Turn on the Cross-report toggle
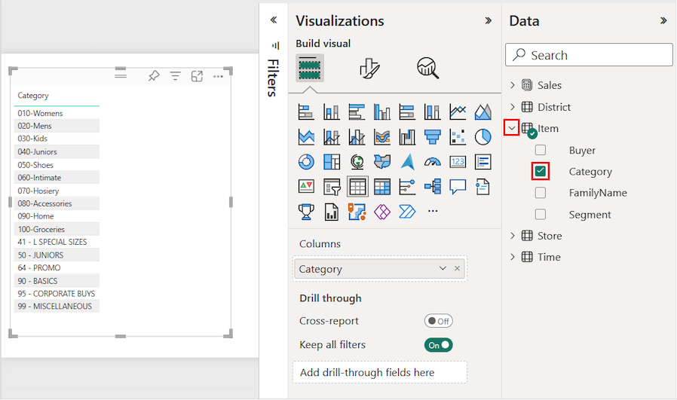The height and width of the screenshot is (400, 677). click(x=438, y=321)
